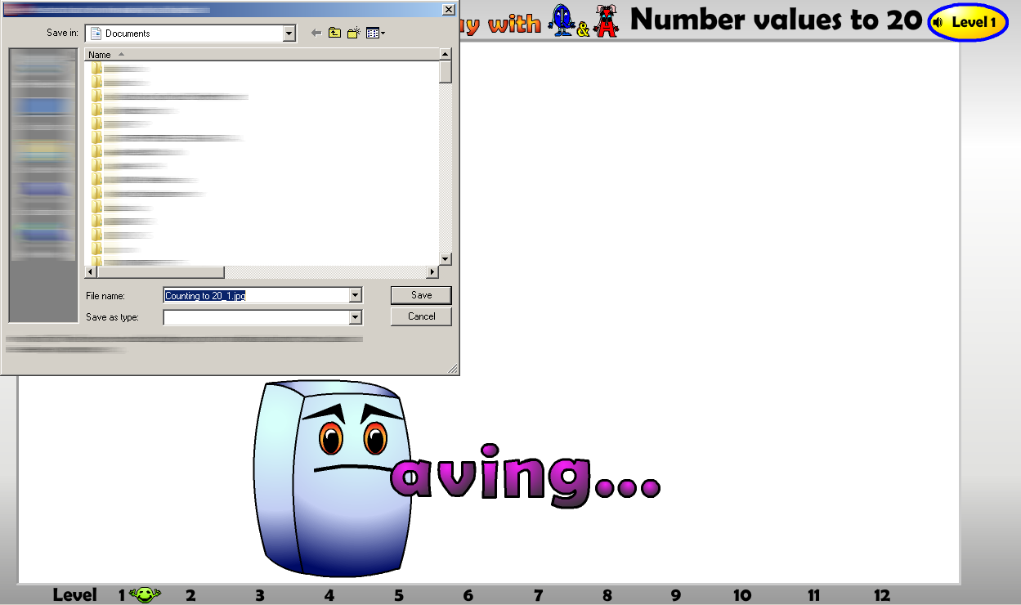Click the red A character in title
The width and height of the screenshot is (1021, 605).
click(x=605, y=20)
